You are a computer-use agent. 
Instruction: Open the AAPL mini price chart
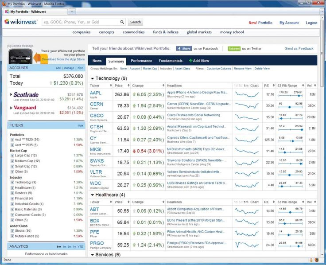tap(247, 94)
